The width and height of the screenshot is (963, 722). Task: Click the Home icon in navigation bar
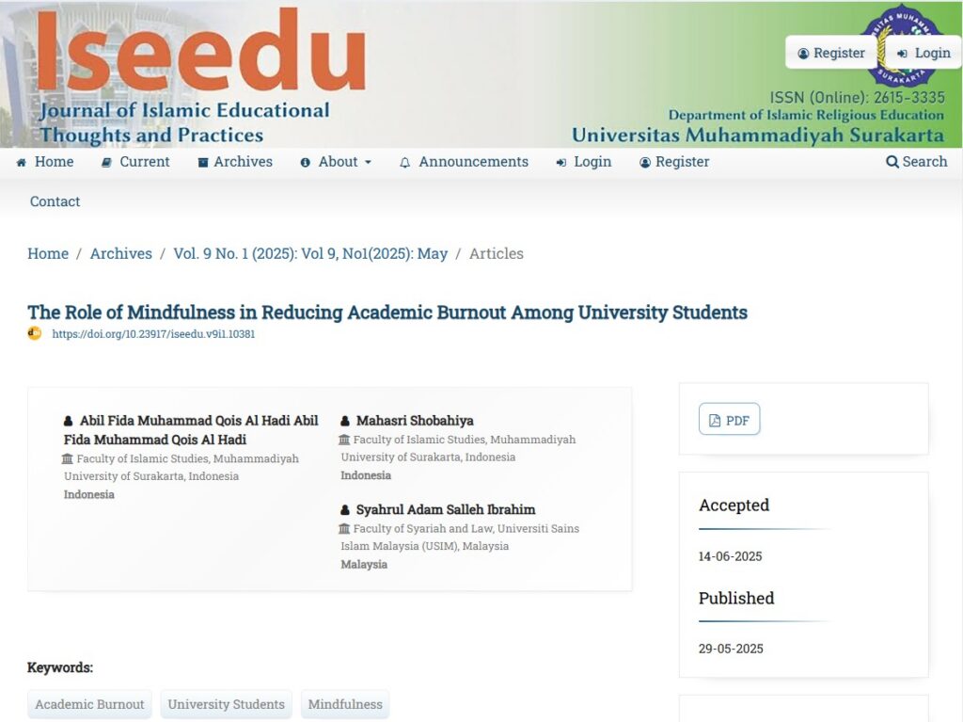(22, 162)
